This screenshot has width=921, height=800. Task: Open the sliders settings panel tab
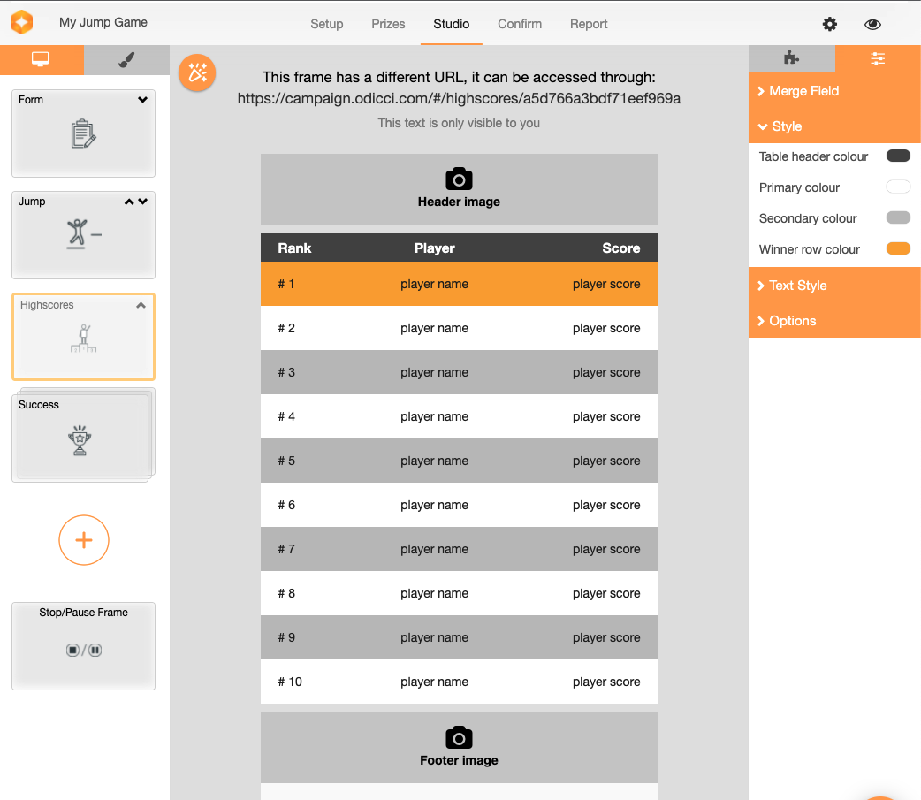[878, 58]
